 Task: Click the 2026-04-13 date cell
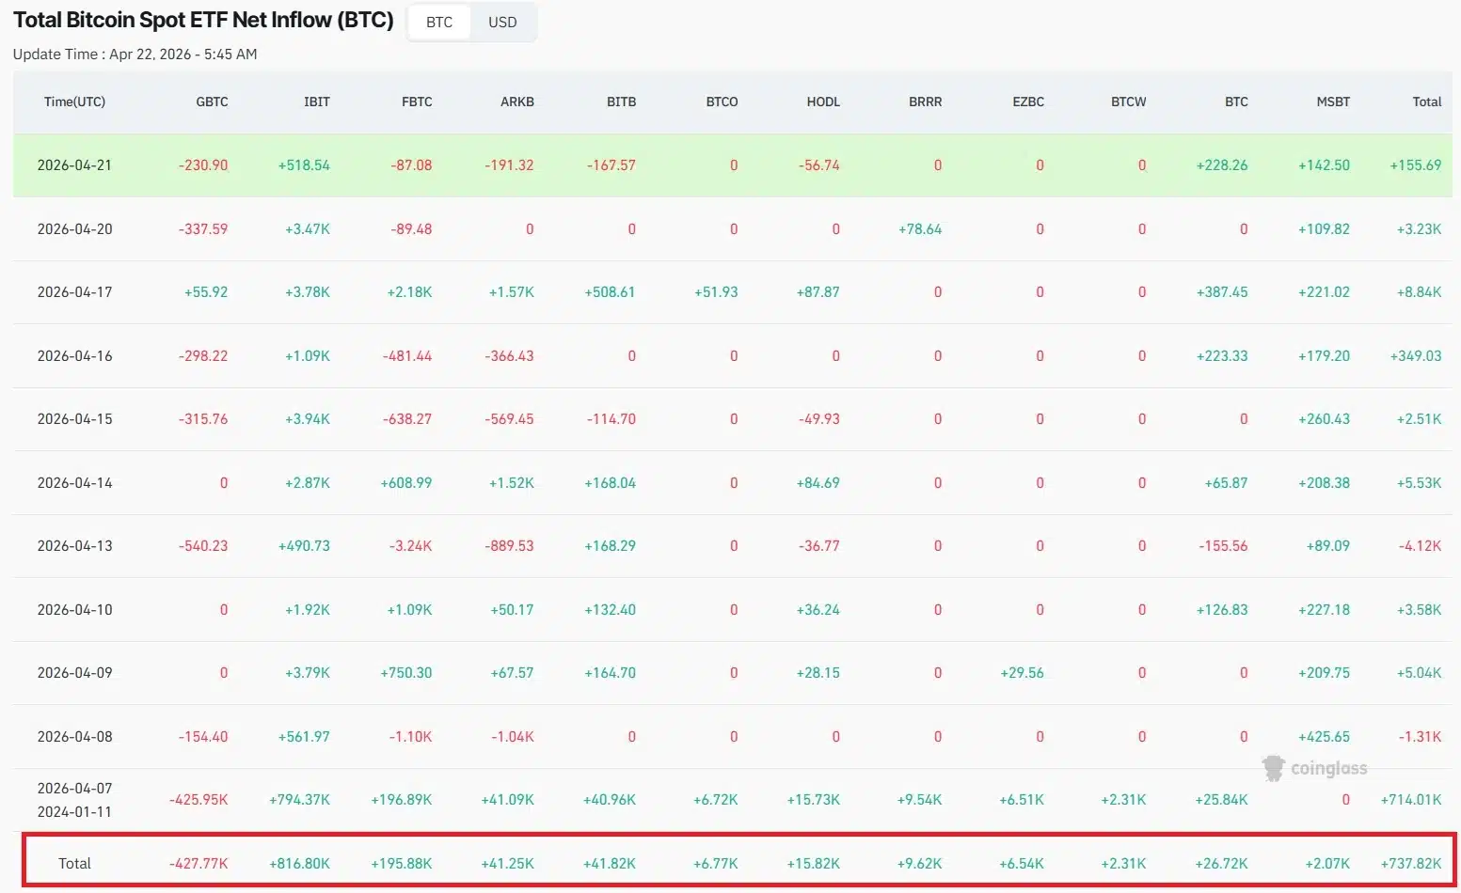74,546
